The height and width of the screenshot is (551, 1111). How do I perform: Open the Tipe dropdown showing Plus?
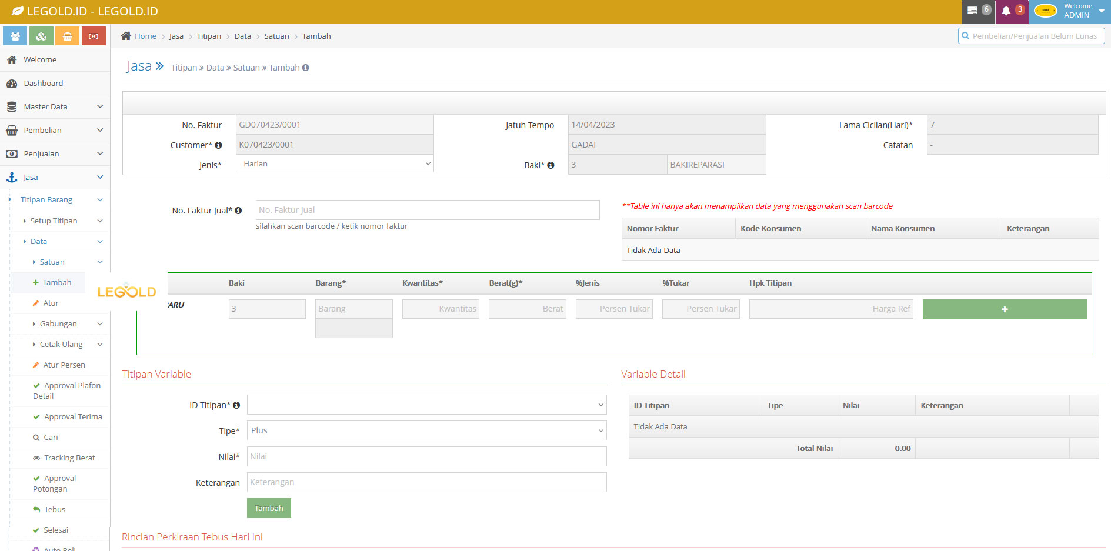(427, 430)
